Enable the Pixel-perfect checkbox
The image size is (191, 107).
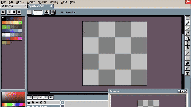[59, 12]
